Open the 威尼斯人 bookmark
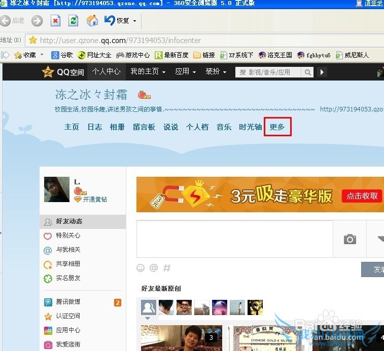The image size is (384, 351). click(x=352, y=55)
